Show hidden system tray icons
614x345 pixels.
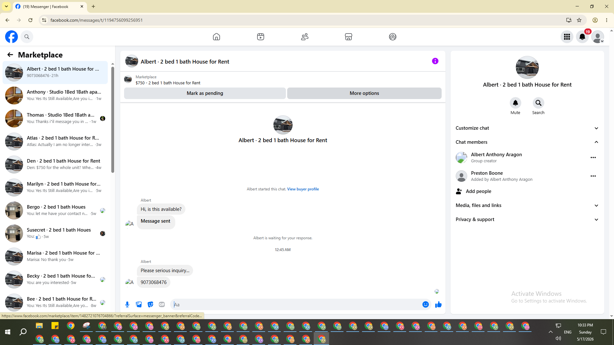click(x=551, y=332)
